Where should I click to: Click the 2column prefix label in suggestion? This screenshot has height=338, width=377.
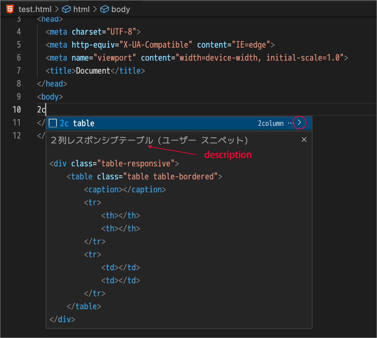coord(270,123)
